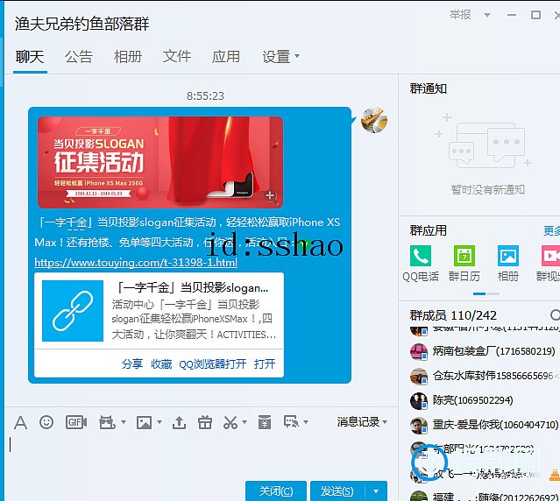Screen dimensions: 560x501
Task: Click the 群成员 110/242 header
Action: coord(453,315)
